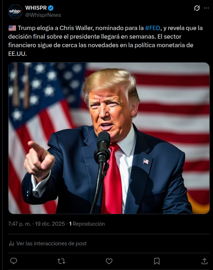This screenshot has width=213, height=270.
Task: Click the 7:47 p. m. timestamp
Action: 20,224
